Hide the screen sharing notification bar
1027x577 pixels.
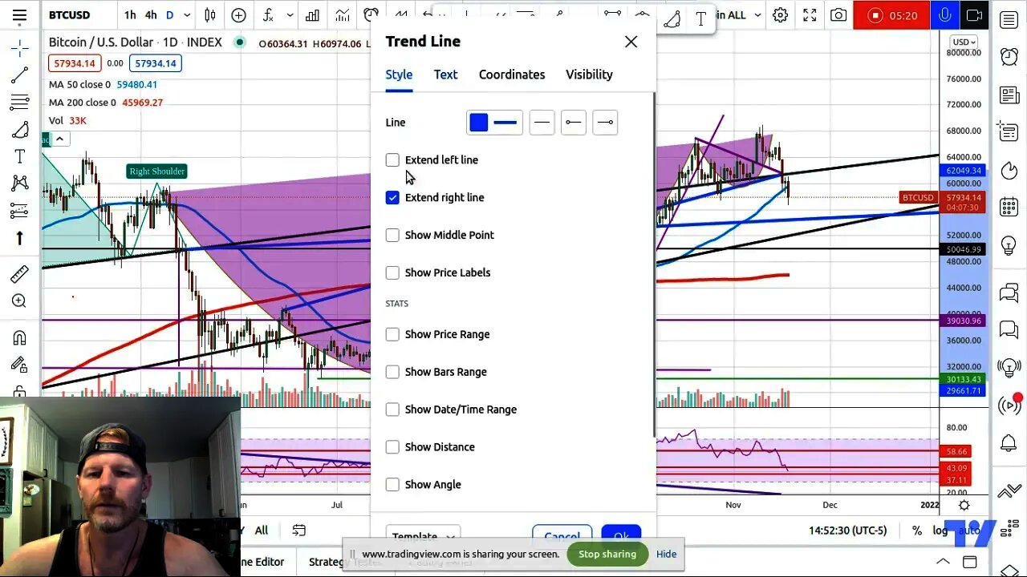666,554
